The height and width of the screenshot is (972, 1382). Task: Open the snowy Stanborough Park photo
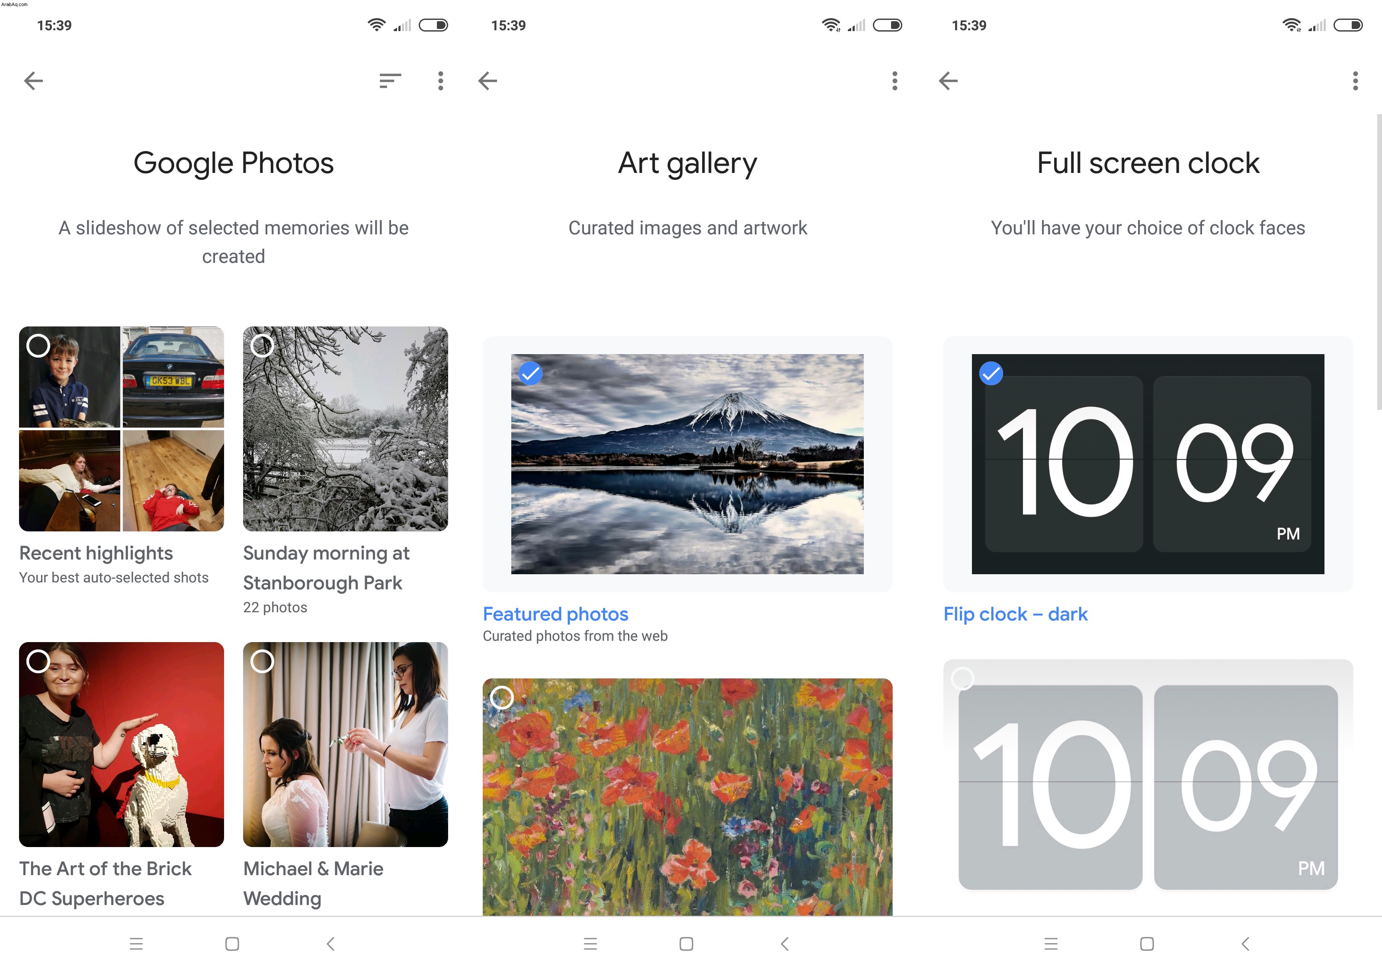345,428
